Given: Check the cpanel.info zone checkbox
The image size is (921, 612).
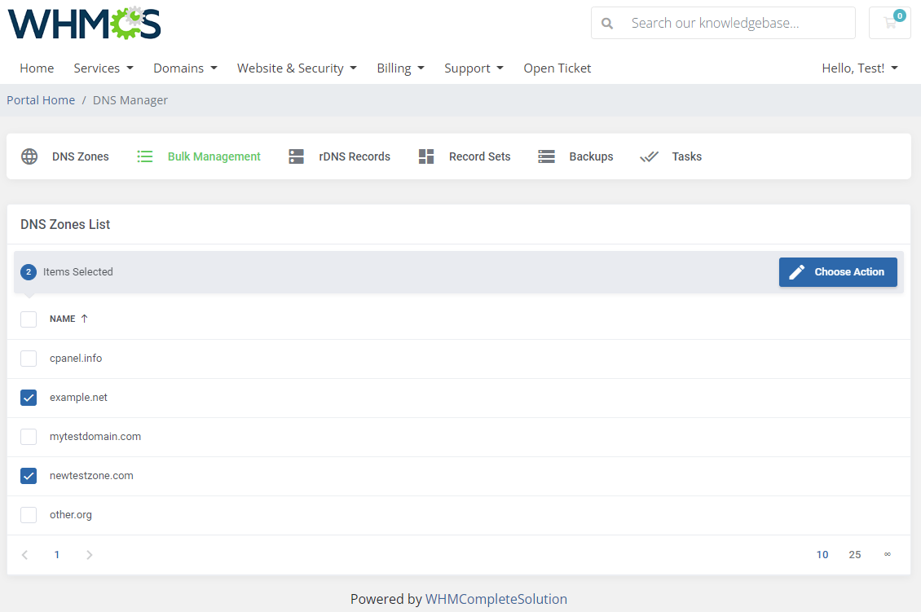Looking at the screenshot, I should click(29, 358).
